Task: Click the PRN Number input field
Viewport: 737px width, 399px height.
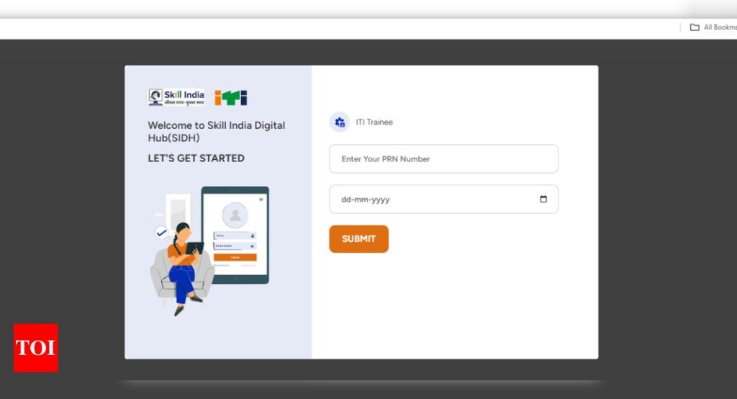Action: click(x=443, y=159)
